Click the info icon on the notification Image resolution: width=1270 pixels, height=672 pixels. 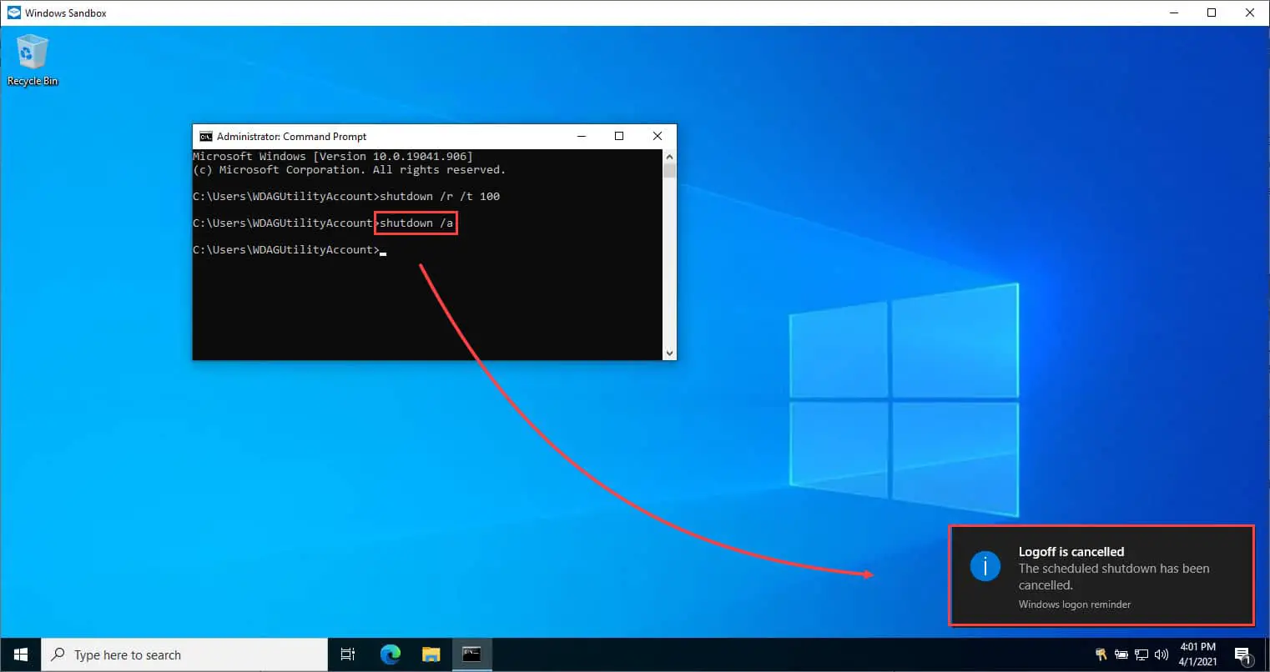coord(985,567)
